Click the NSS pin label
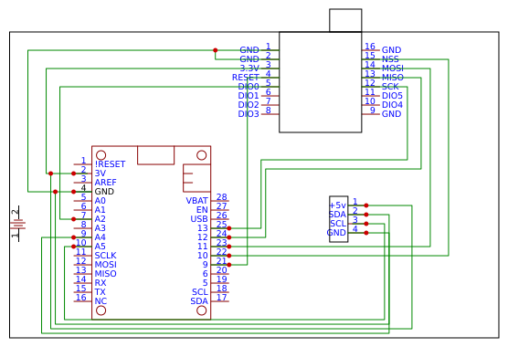The height and width of the screenshot is (347, 508). click(x=390, y=59)
